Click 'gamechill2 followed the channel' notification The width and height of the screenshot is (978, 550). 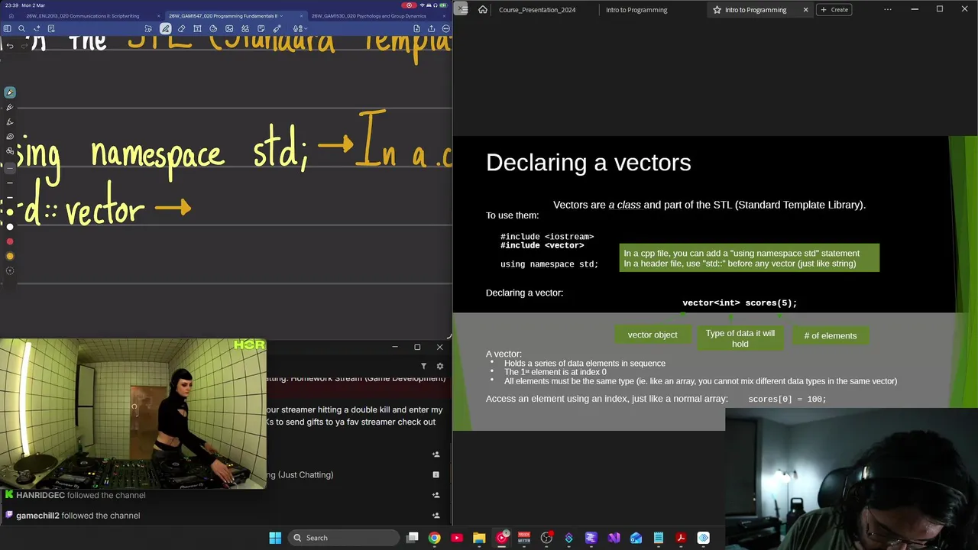point(78,516)
